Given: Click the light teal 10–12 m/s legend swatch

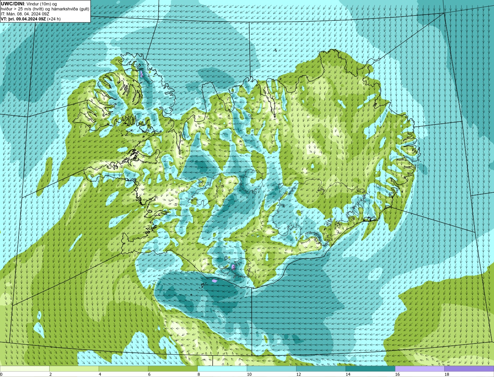Looking at the screenshot, I should tap(272, 369).
